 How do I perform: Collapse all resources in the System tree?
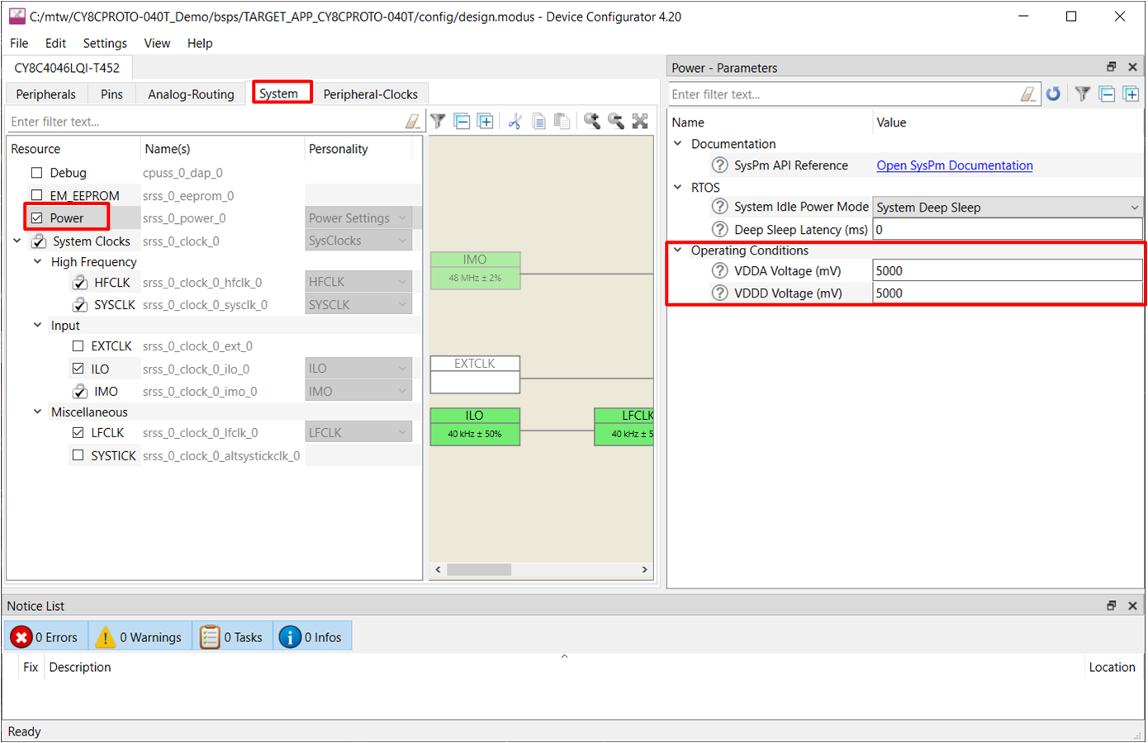point(463,121)
